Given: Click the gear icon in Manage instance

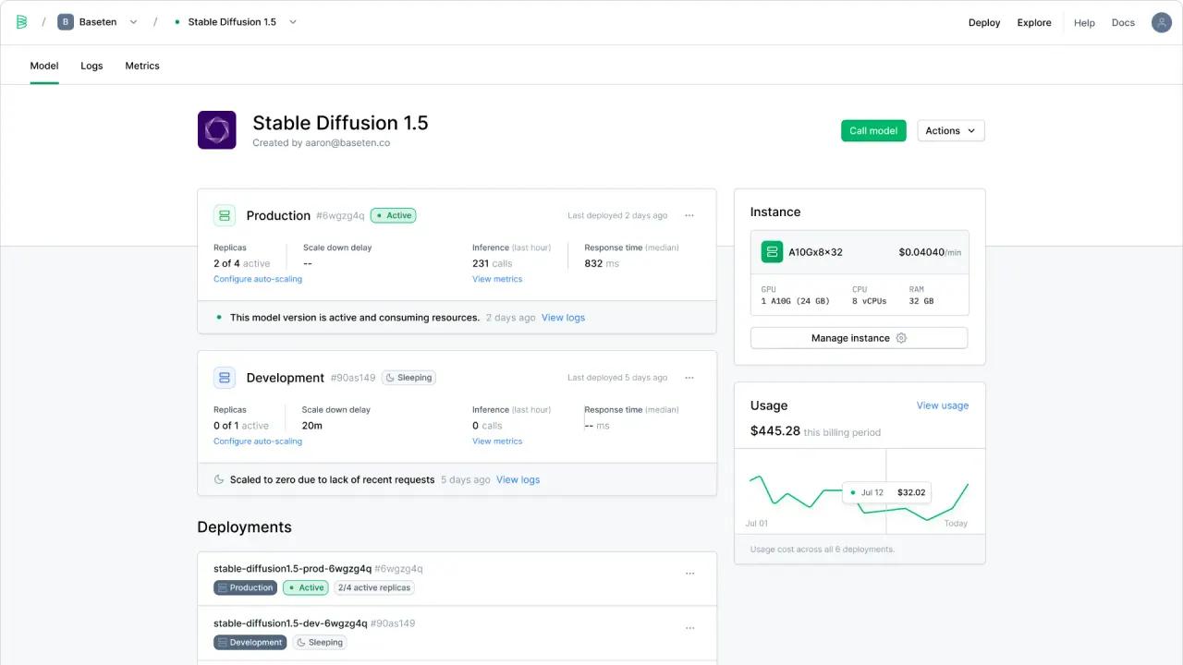Looking at the screenshot, I should pos(901,338).
